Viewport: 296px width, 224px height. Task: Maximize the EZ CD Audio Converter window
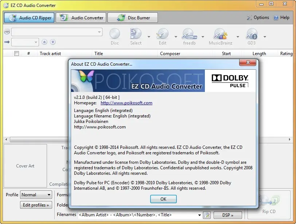coord(271,4)
